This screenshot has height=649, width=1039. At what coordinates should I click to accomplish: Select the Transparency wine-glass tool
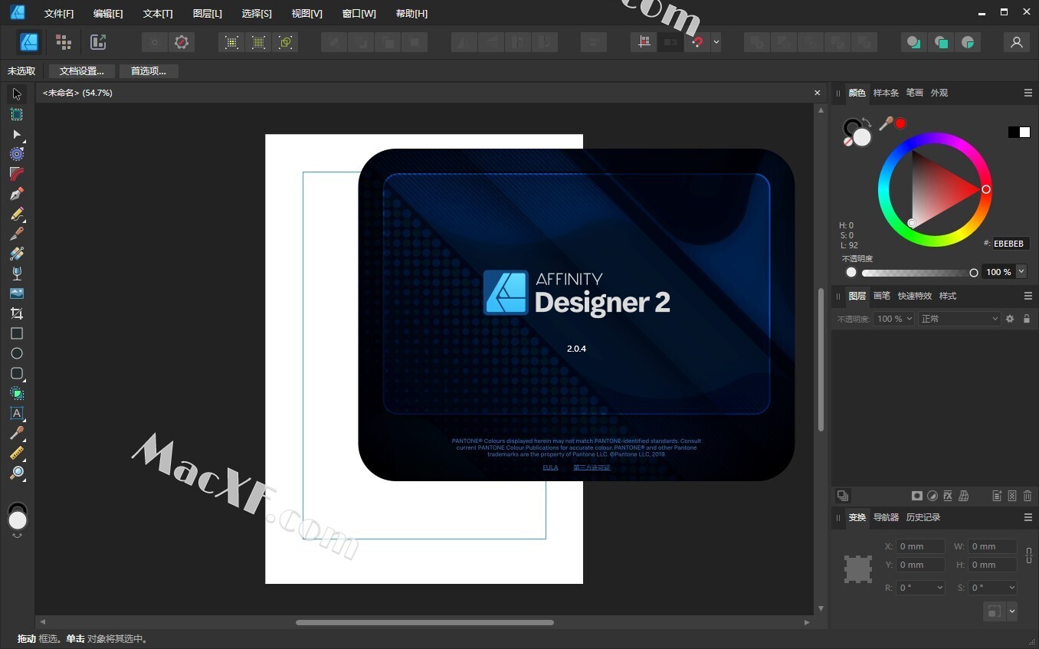pos(17,274)
